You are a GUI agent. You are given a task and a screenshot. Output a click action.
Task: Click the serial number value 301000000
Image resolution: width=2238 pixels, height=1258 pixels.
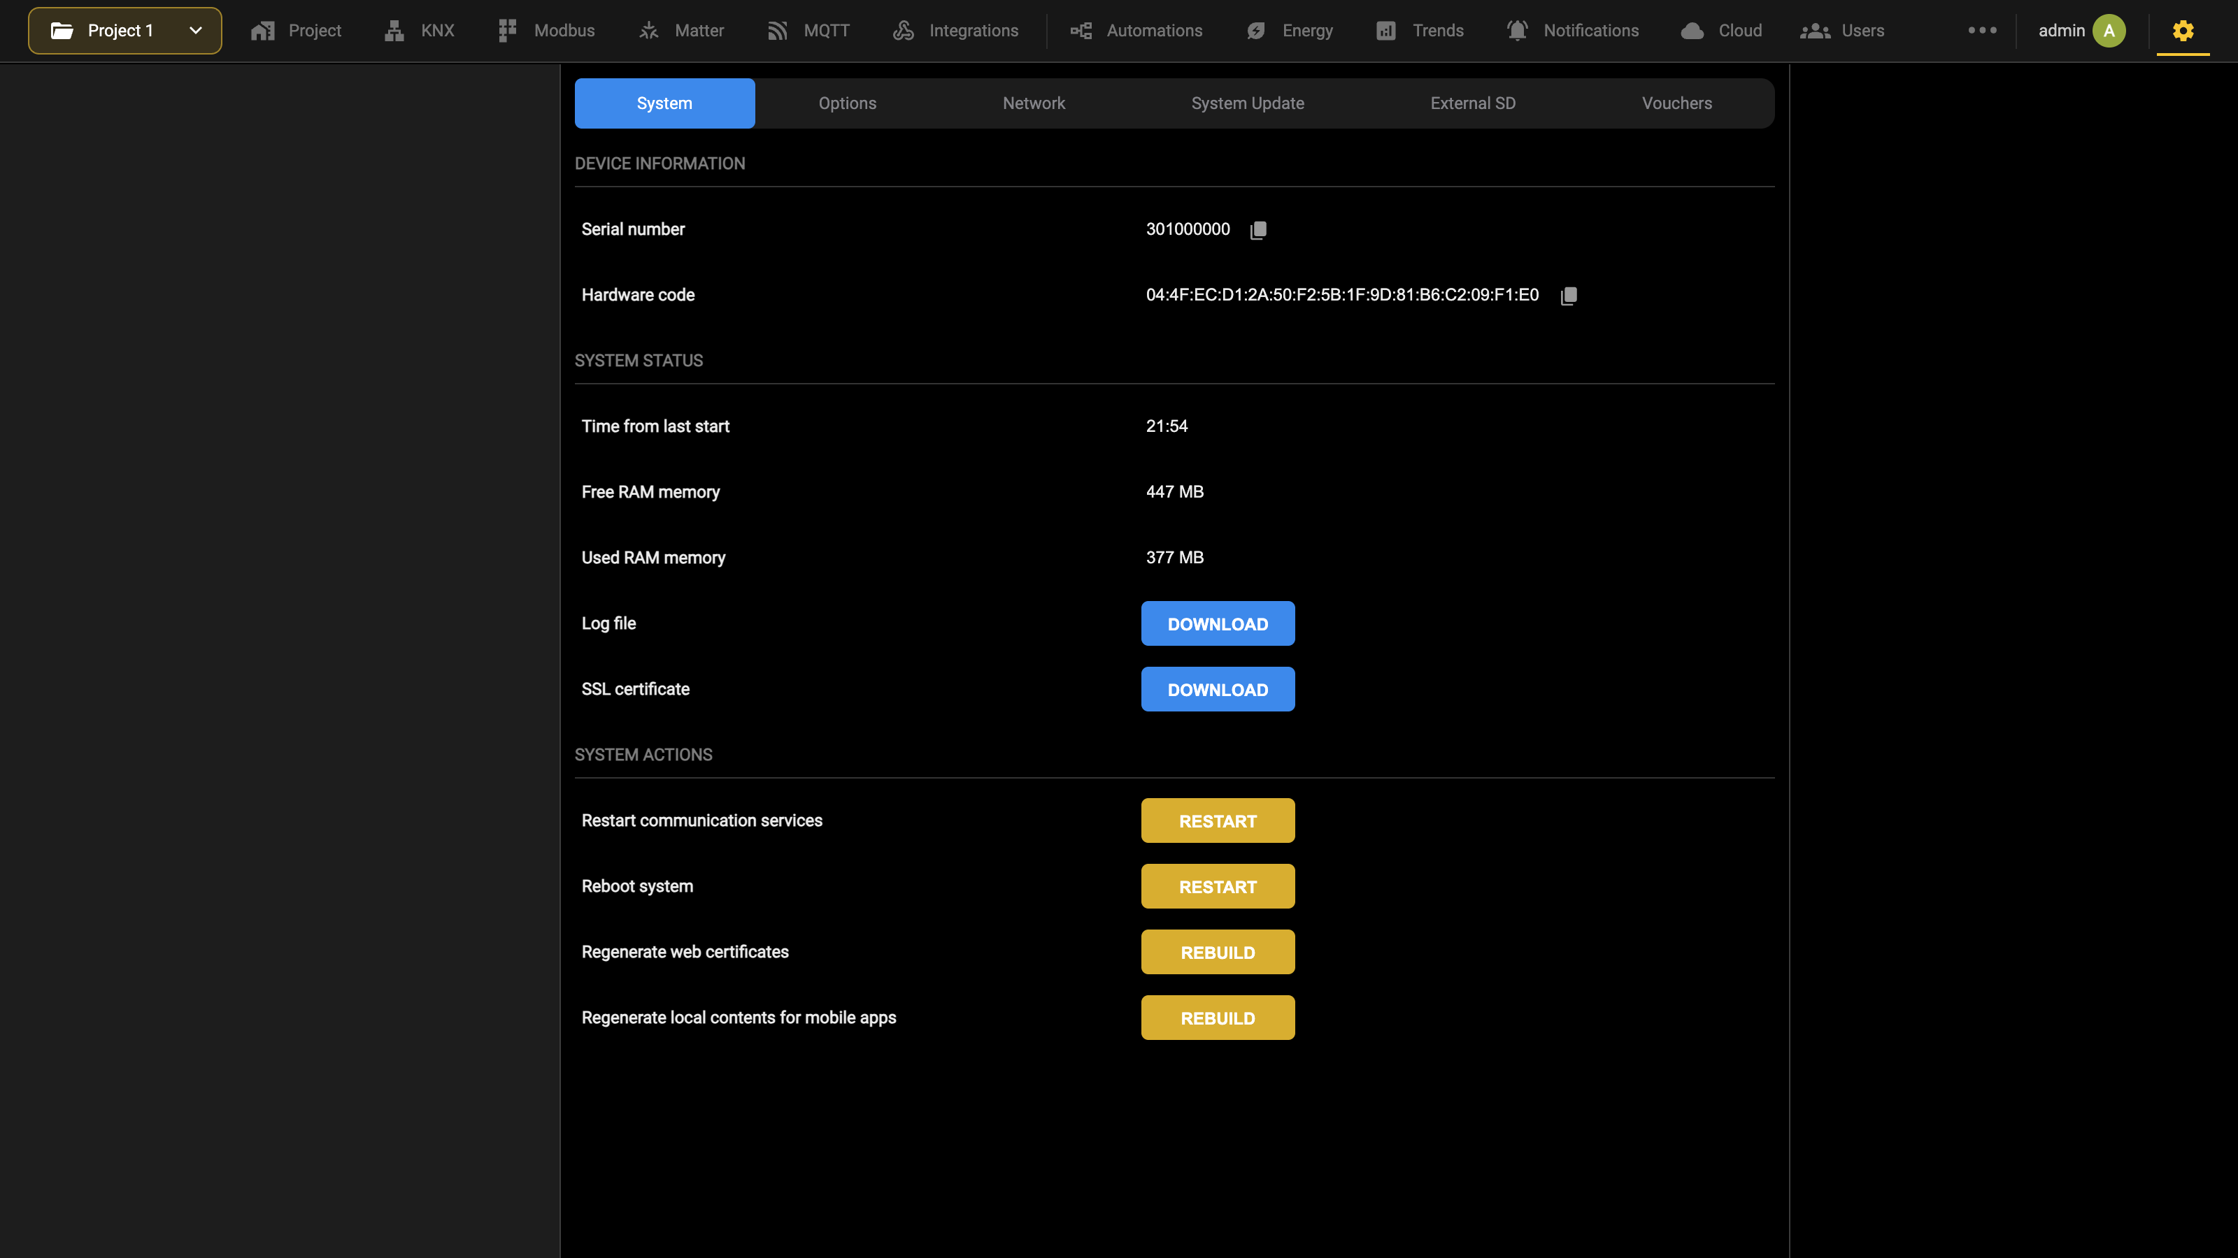click(x=1188, y=229)
